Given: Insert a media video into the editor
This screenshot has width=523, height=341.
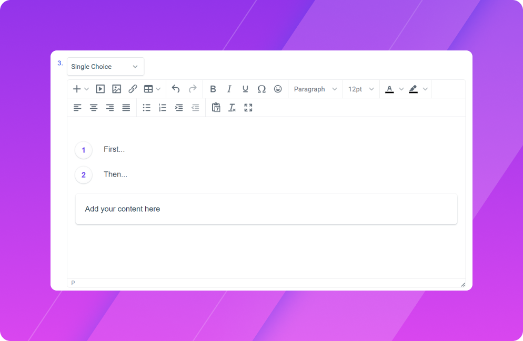Looking at the screenshot, I should (x=100, y=89).
